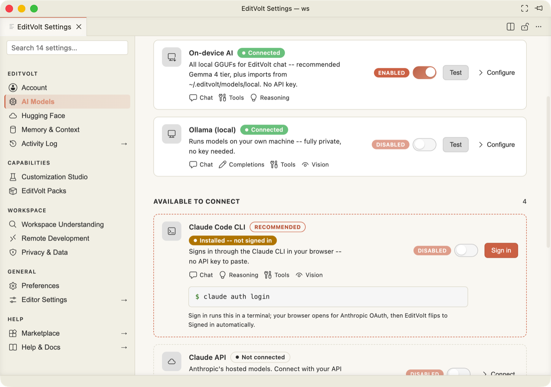
Task: Open Workspace Understanding settings
Action: point(67,225)
